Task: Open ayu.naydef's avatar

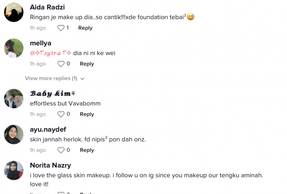Action: click(x=14, y=135)
